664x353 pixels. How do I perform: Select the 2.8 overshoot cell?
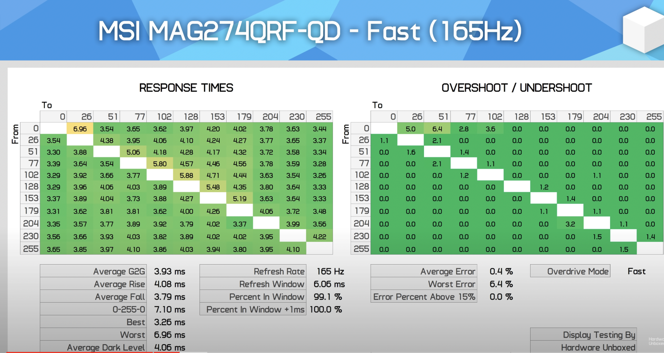click(x=464, y=129)
